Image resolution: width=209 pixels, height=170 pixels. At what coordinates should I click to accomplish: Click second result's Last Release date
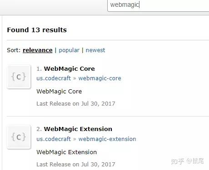[x=76, y=165]
